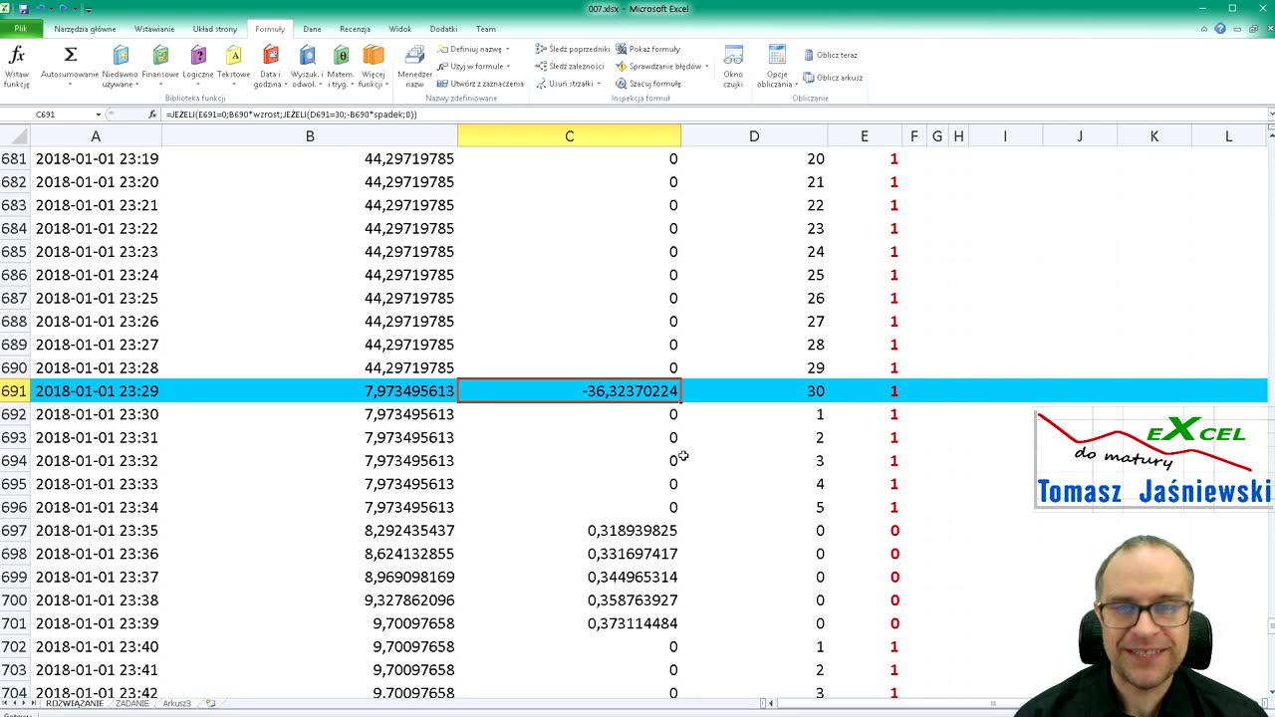Open Arkusz3 sheet tab
The image size is (1275, 717).
tap(177, 704)
